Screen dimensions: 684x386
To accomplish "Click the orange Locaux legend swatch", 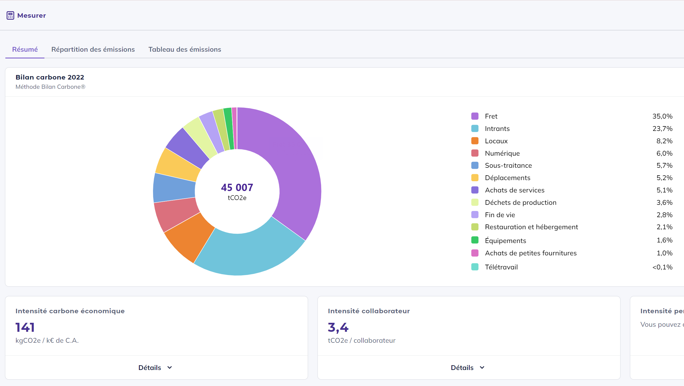I will coord(475,141).
